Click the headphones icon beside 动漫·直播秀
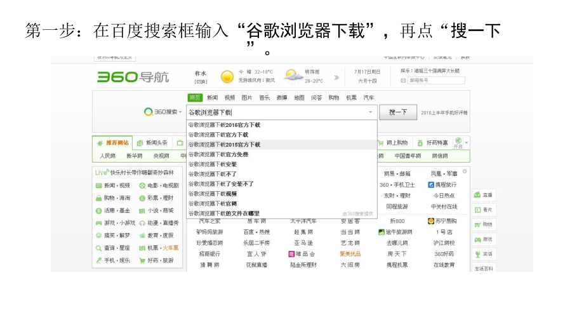This screenshot has width=584, height=329. pos(142,223)
